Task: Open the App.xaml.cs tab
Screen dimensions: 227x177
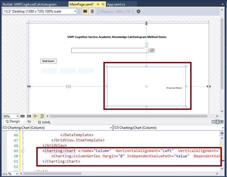Action: (x=116, y=4)
